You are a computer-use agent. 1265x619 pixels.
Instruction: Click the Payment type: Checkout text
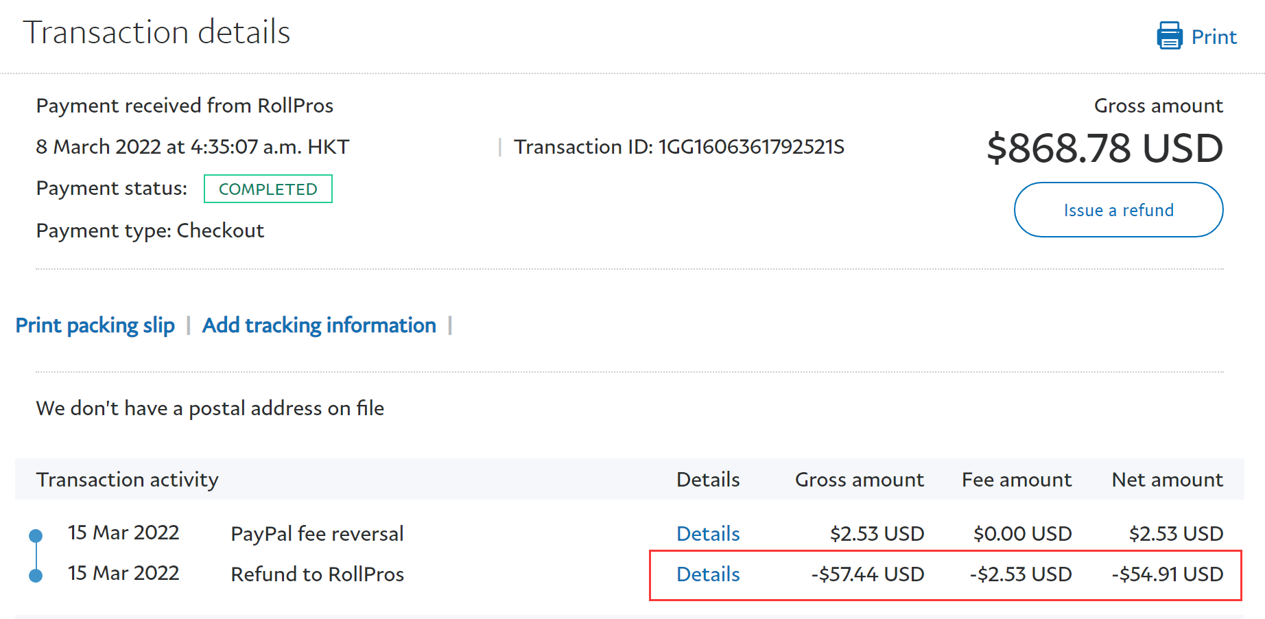[150, 231]
